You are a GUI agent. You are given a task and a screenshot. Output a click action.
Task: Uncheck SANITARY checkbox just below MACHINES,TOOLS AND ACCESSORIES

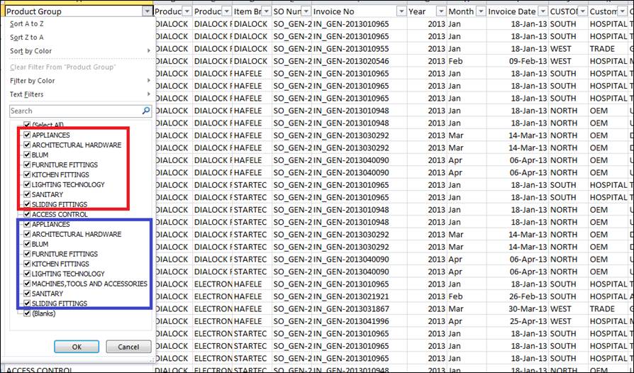click(x=27, y=294)
